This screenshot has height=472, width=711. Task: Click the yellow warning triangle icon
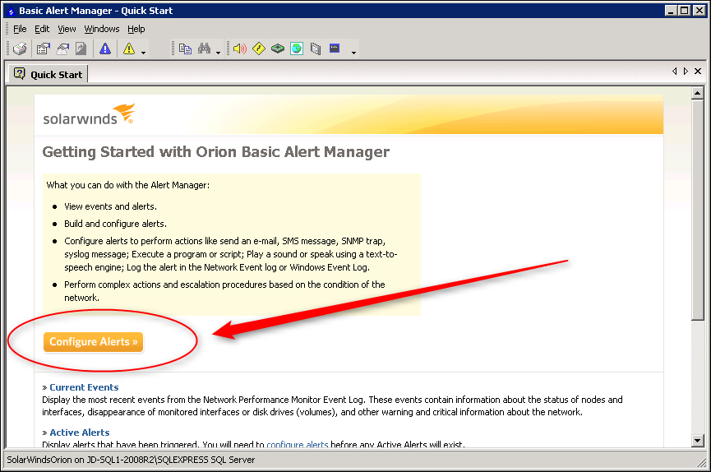tap(129, 49)
